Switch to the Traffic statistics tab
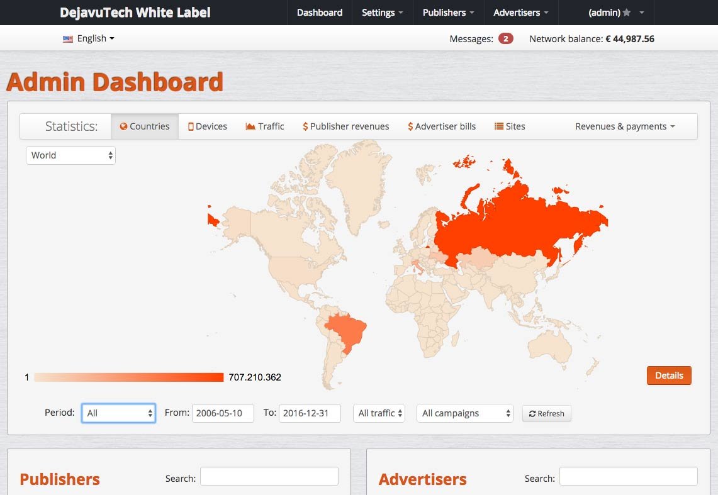This screenshot has width=718, height=495. click(265, 126)
